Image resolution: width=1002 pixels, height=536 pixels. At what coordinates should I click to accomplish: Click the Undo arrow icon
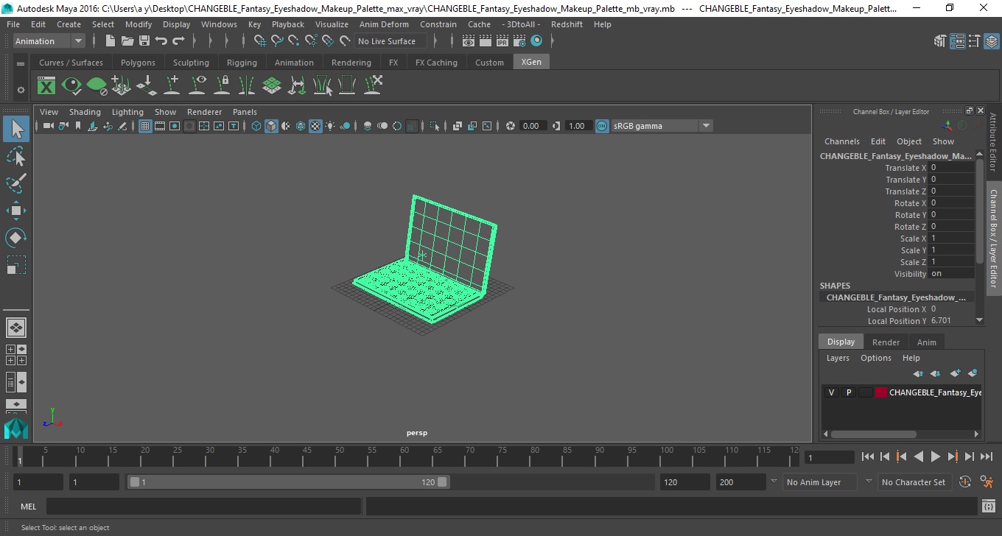(161, 41)
